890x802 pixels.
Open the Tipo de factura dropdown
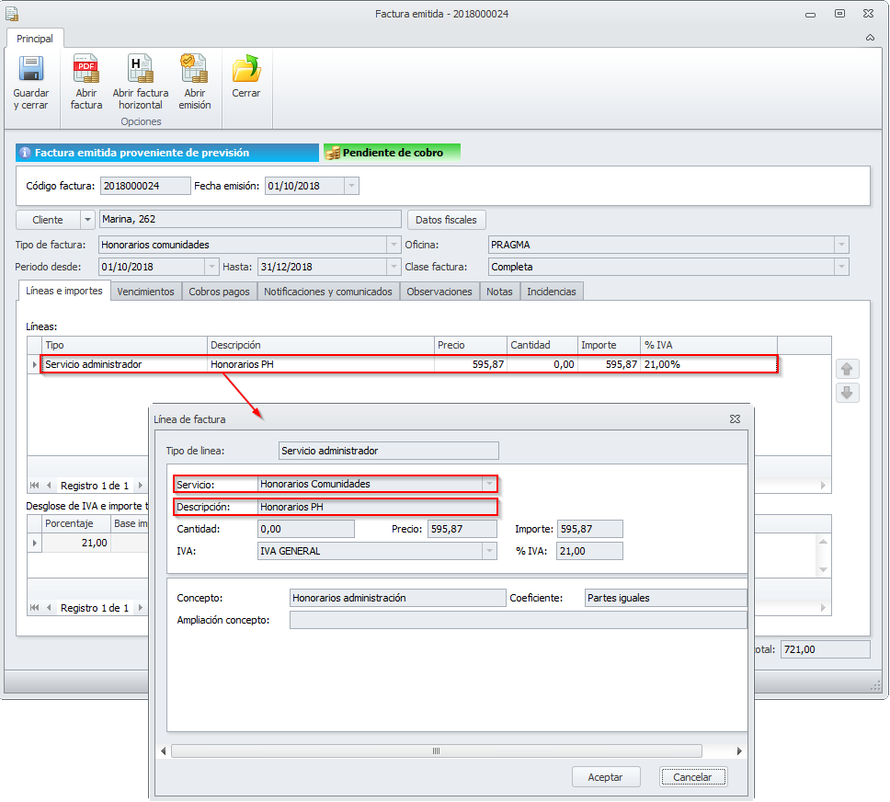(x=393, y=245)
